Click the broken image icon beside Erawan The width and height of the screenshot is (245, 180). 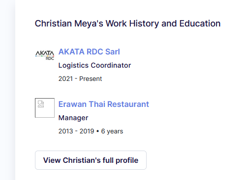[x=41, y=104]
